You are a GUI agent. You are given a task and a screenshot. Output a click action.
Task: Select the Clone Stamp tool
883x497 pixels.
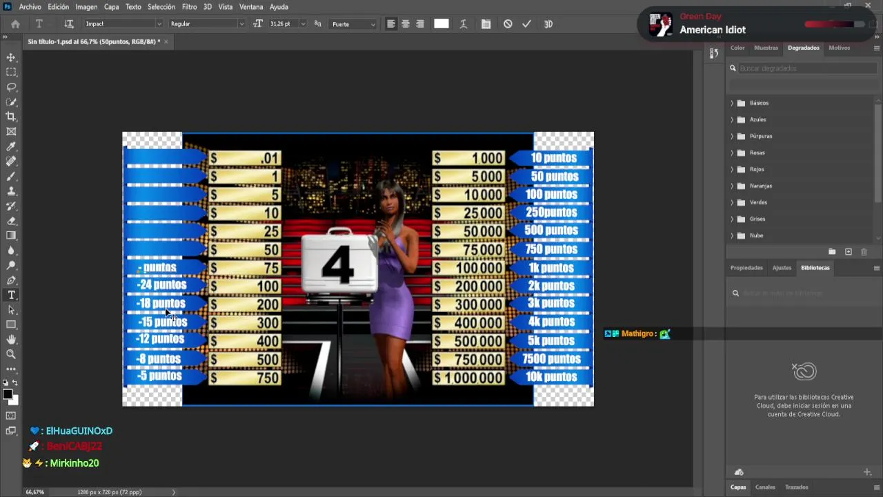click(x=11, y=191)
